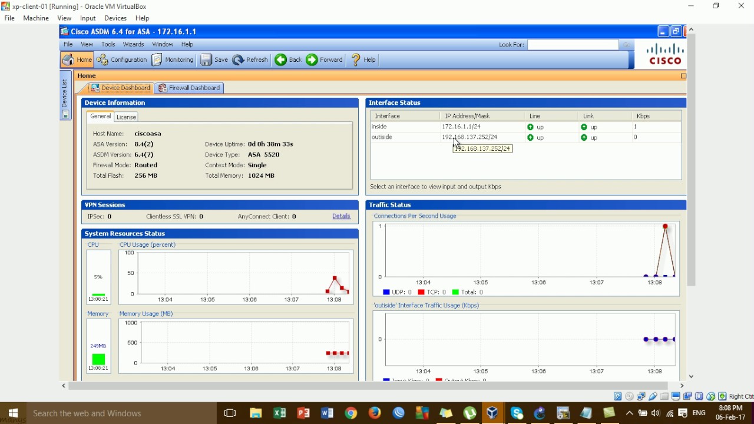Open Task View in the taskbar
The height and width of the screenshot is (424, 754).
tap(230, 413)
